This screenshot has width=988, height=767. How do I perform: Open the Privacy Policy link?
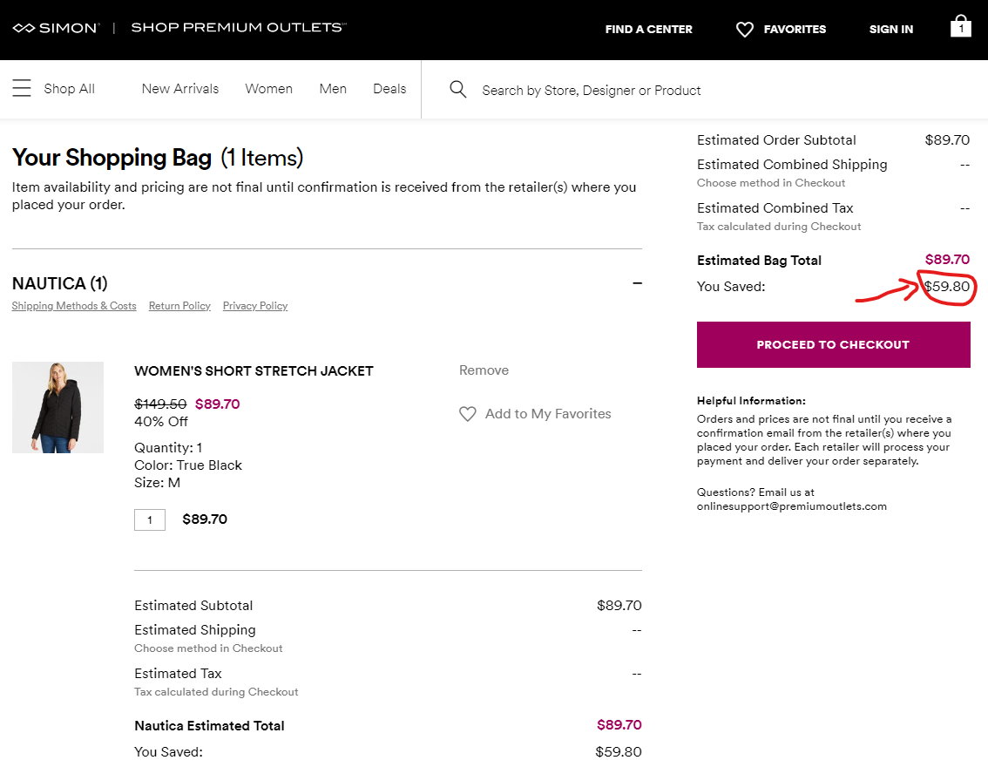coord(255,306)
